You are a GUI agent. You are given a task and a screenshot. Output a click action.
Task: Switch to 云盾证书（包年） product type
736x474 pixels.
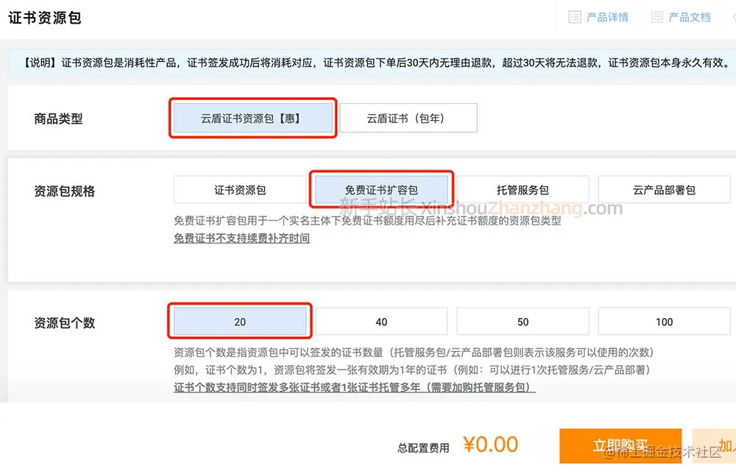pyautogui.click(x=409, y=118)
